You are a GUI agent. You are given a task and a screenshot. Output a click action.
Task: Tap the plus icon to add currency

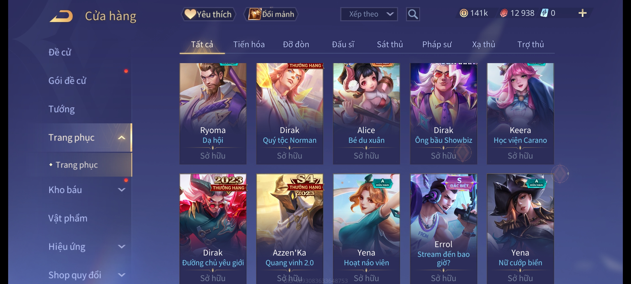583,13
